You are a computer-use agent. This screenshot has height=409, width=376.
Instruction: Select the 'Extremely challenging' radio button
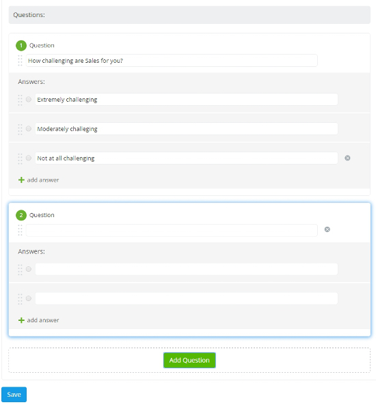29,100
